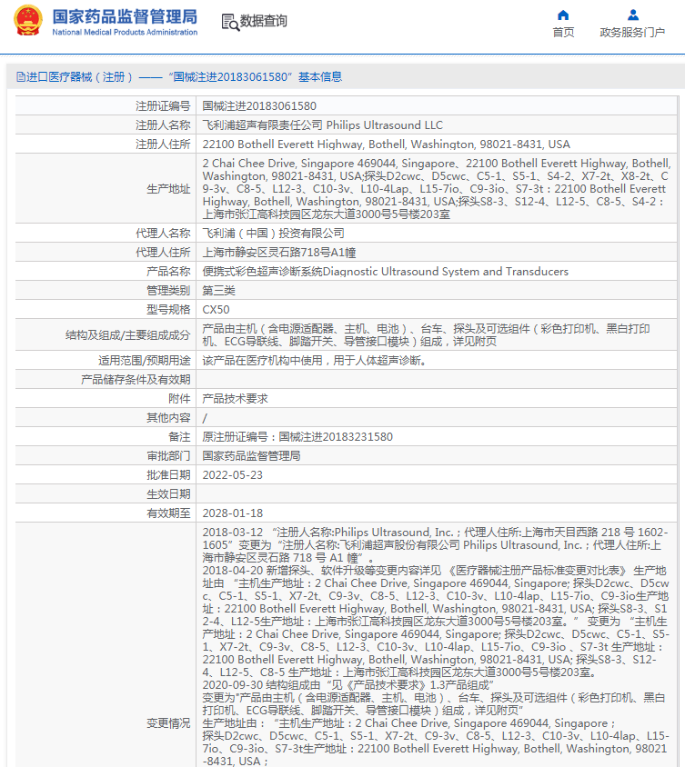Click the 生效日期 label

pyautogui.click(x=168, y=494)
